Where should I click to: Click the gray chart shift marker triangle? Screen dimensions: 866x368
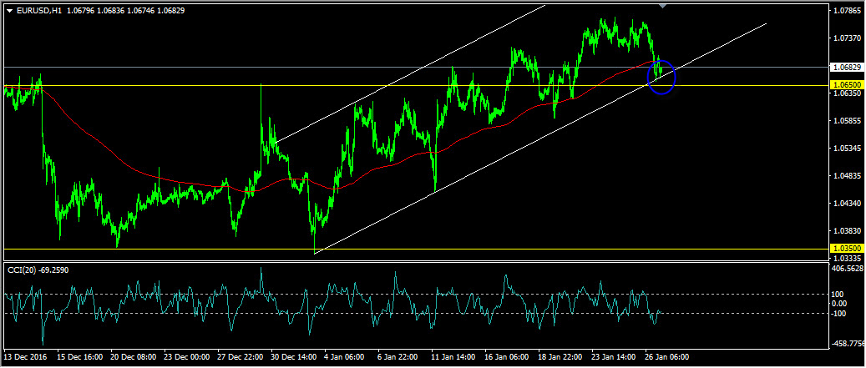tap(663, 6)
